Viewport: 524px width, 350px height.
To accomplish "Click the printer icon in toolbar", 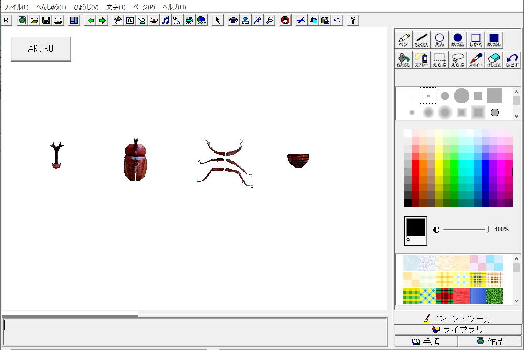I will [58, 20].
